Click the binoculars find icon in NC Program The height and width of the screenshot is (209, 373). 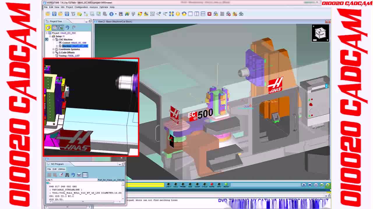[x=67, y=175]
